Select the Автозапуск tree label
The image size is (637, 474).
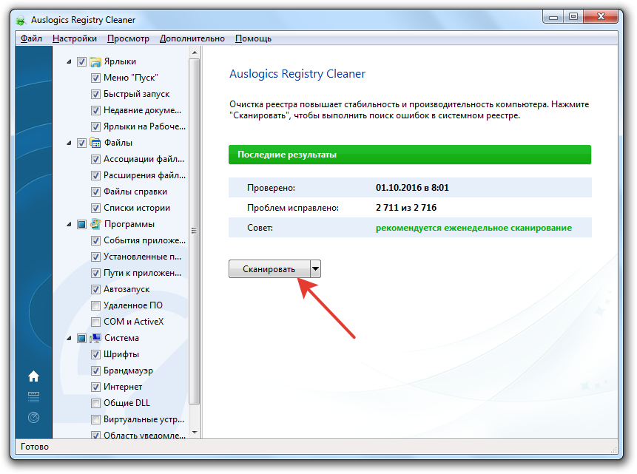click(127, 289)
